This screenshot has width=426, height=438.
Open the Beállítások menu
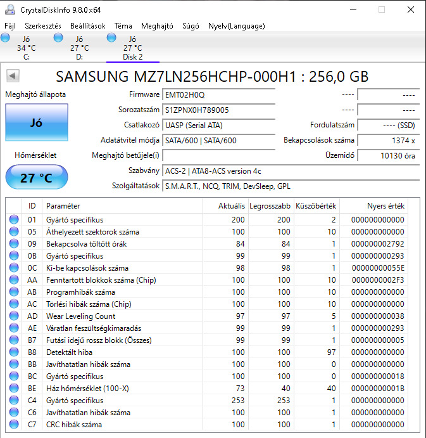coord(88,26)
